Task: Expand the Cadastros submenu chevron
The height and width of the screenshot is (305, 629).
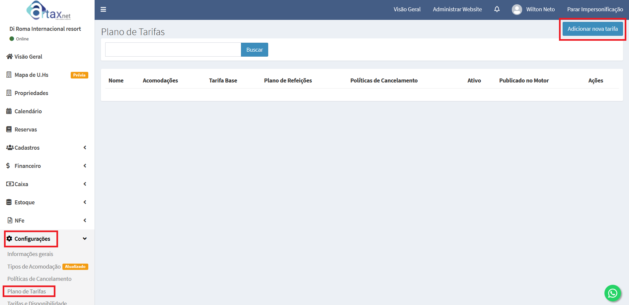Action: (85, 147)
